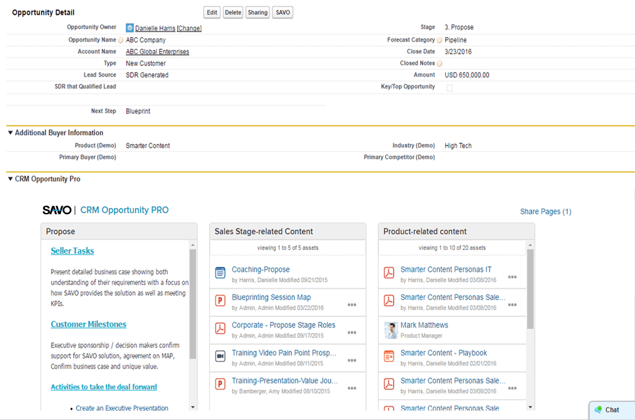Click PDF icon for Corporate - Propose Stage Roles
Image resolution: width=635 pixels, height=420 pixels.
point(220,328)
